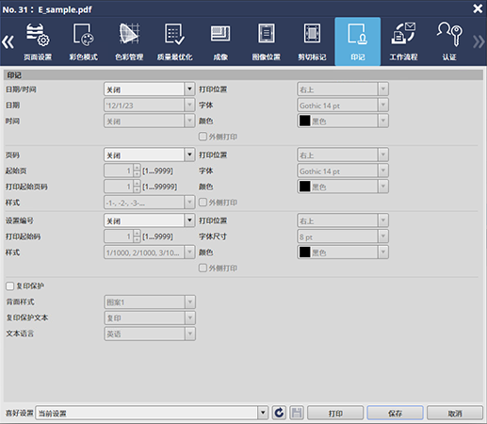The width and height of the screenshot is (487, 424).
Task: Click the 保存 save button
Action: (x=395, y=413)
